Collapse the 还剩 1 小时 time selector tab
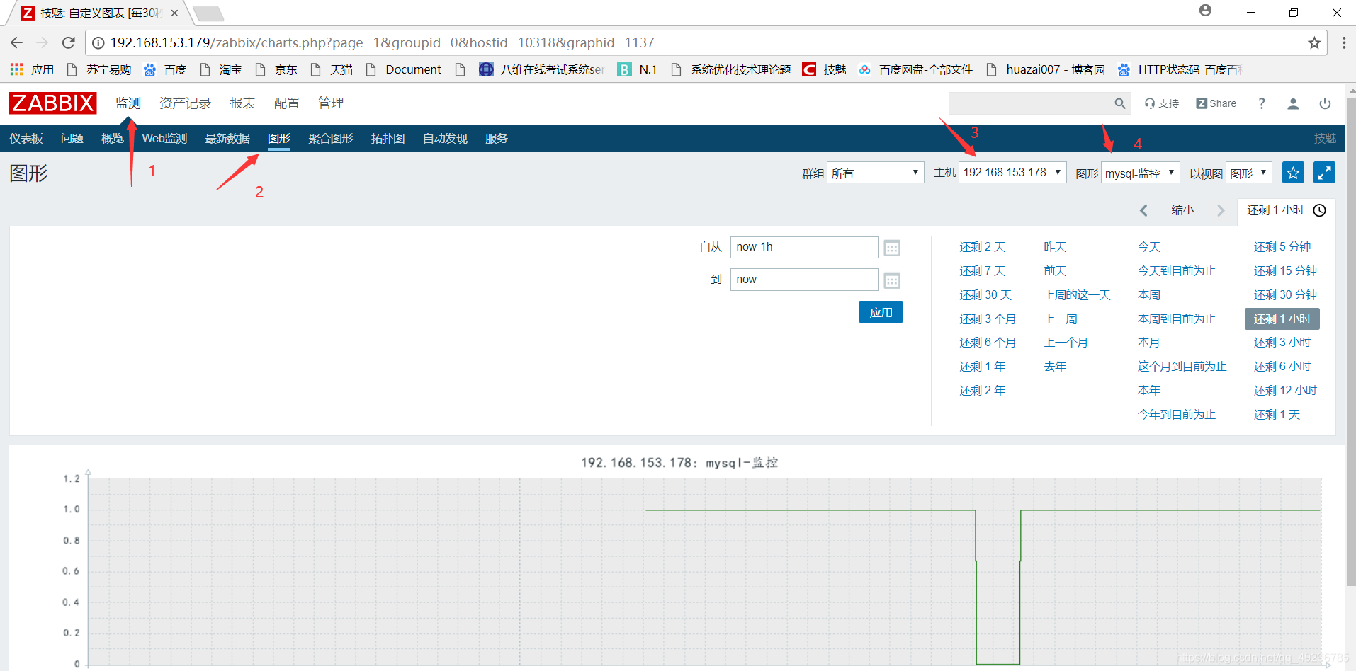This screenshot has width=1356, height=671. [x=1286, y=210]
